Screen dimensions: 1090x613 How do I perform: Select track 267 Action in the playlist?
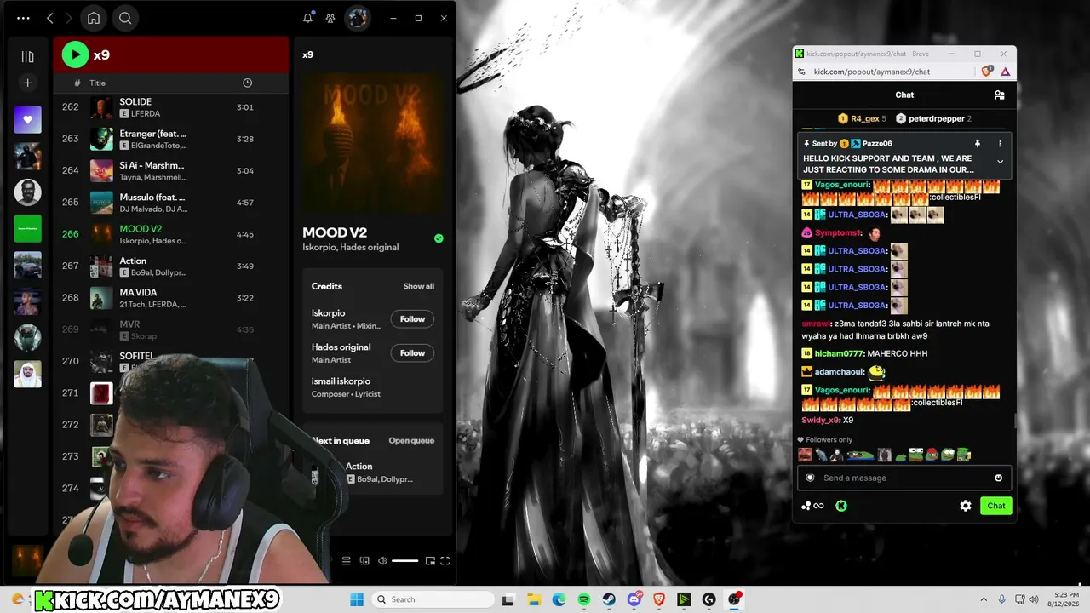(x=170, y=266)
